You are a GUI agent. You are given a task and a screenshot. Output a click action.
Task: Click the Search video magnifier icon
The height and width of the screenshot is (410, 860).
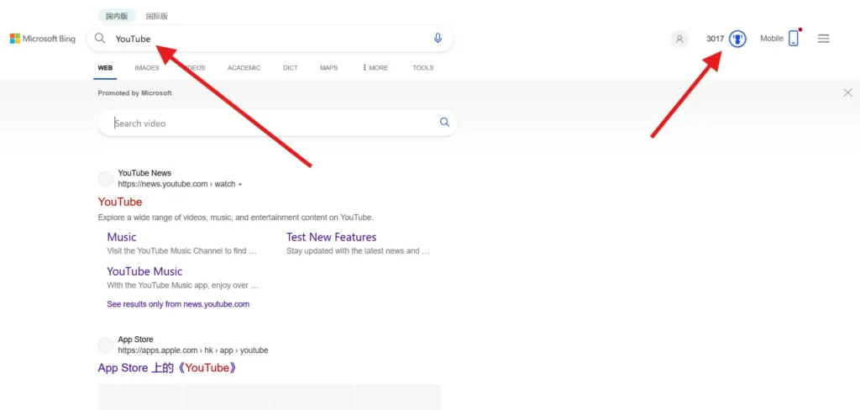(x=445, y=123)
